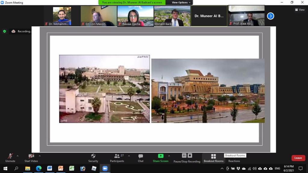Open PowerPoint from the Windows taskbar

click(60, 168)
